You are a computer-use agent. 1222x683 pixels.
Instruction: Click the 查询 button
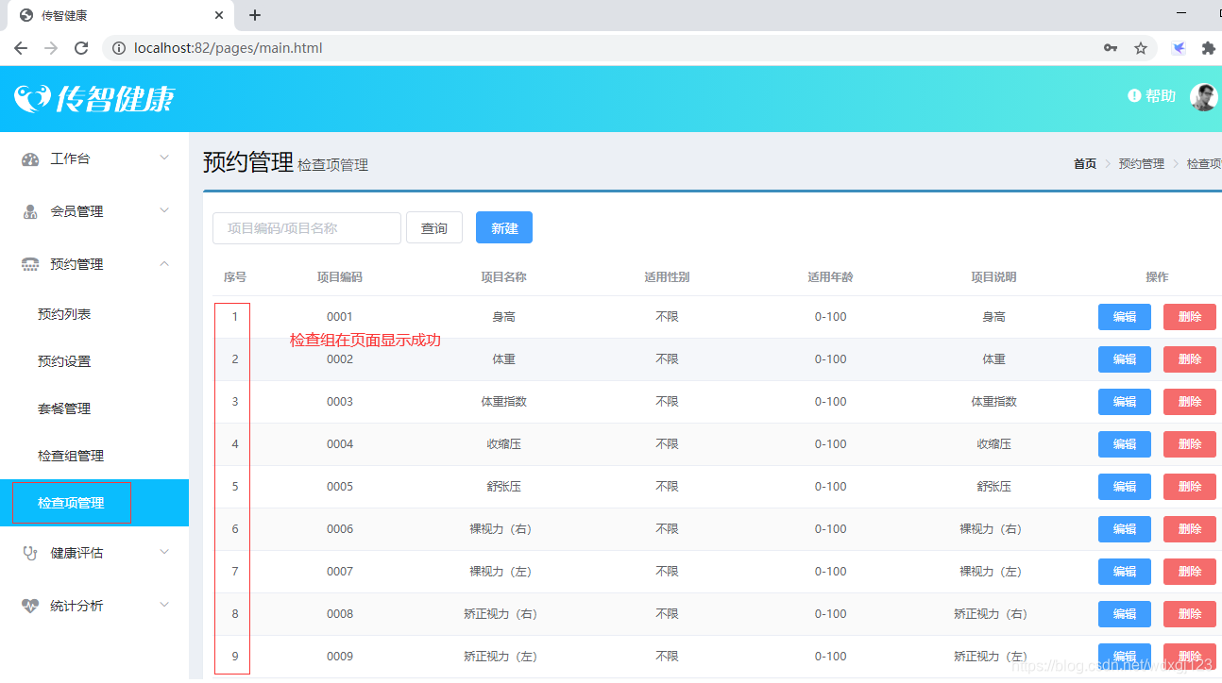[x=434, y=227]
